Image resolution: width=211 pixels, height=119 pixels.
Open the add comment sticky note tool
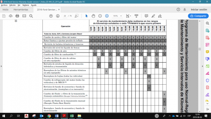pos(146,16)
